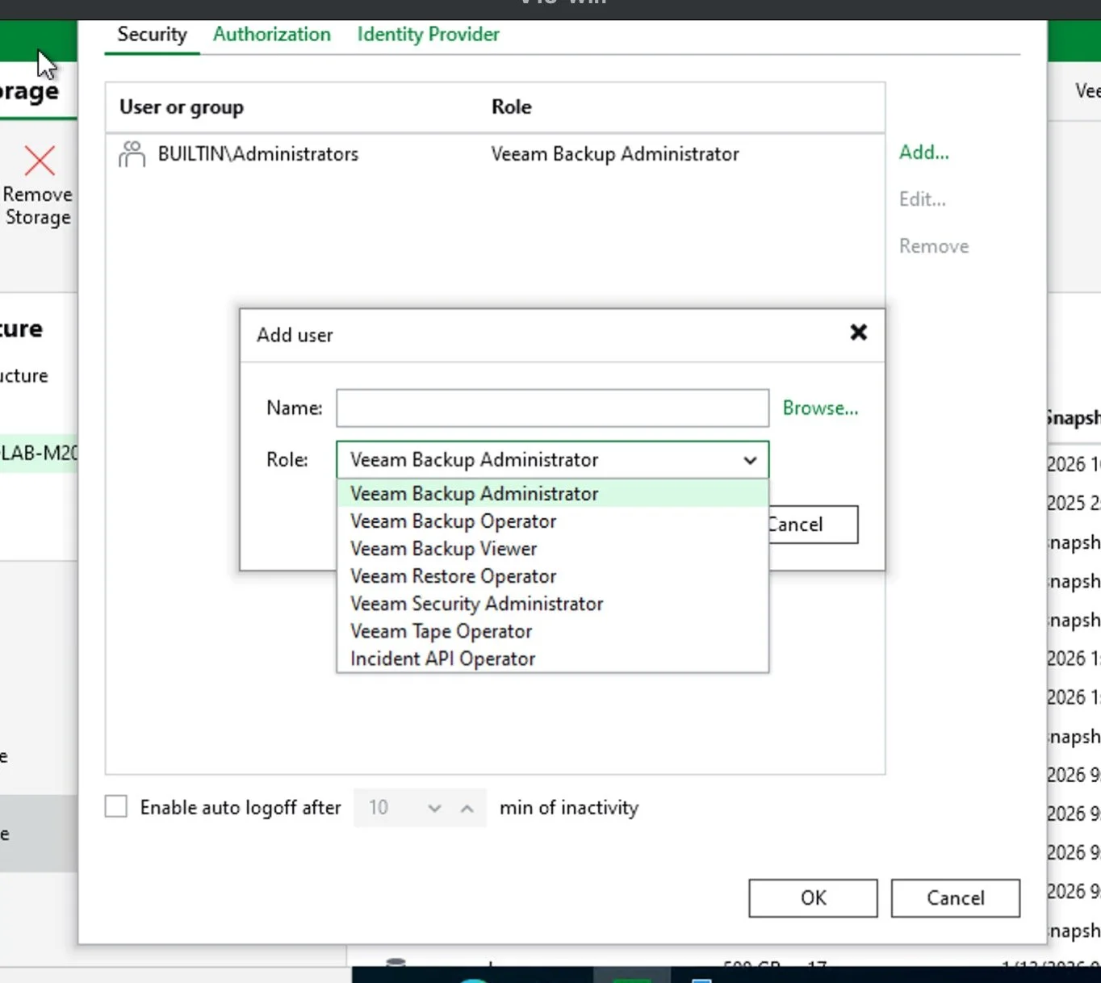This screenshot has width=1101, height=983.
Task: Collapse the Role options list via its chevron
Action: click(x=750, y=460)
